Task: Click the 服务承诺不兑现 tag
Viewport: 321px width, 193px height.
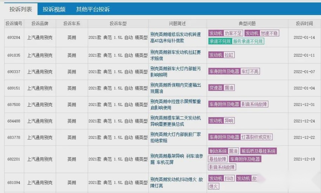Action: (248, 41)
